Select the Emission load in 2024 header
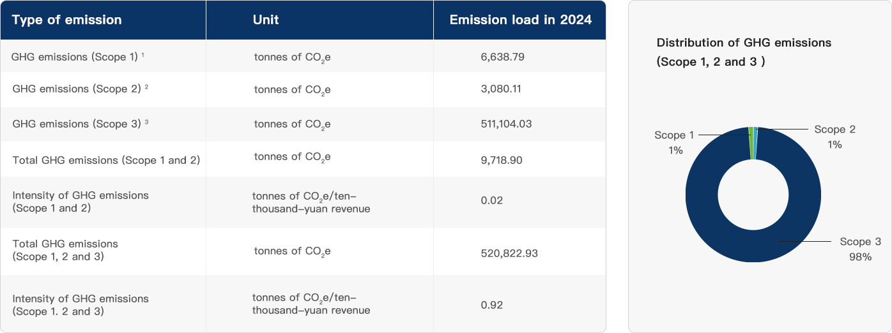 click(x=520, y=20)
